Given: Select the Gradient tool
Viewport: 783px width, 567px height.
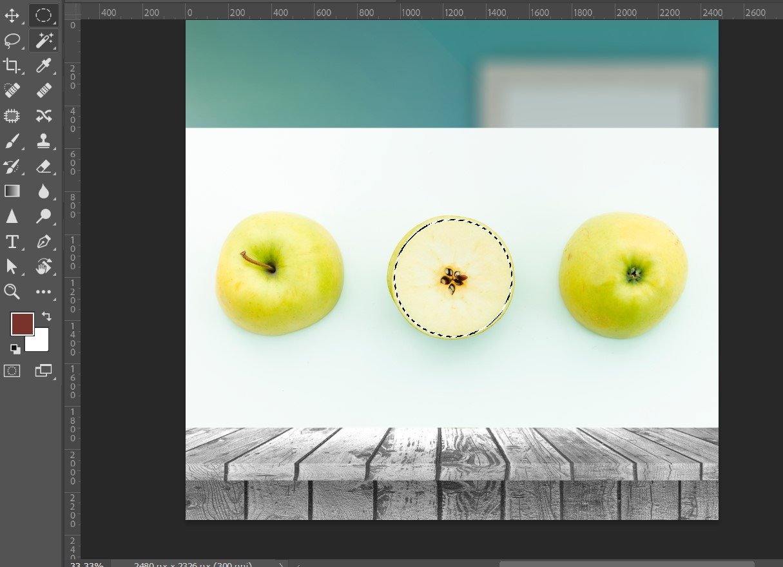Looking at the screenshot, I should coord(12,191).
